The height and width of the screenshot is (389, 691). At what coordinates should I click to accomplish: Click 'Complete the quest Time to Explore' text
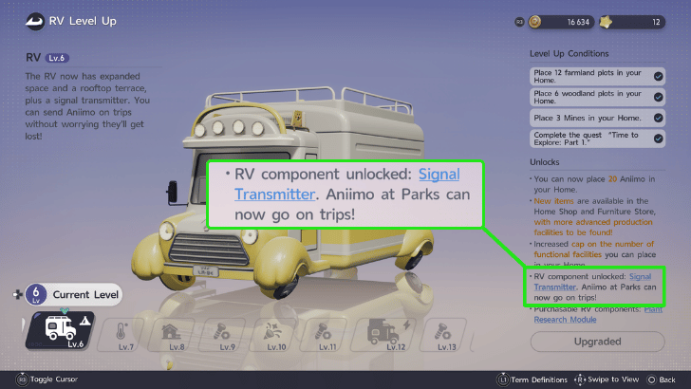586,139
